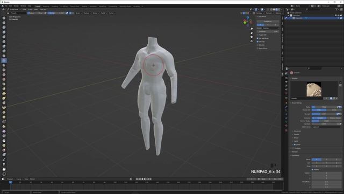This screenshot has height=194, width=344.
Task: Expand the Advanced brush subpanel
Action: point(297,131)
